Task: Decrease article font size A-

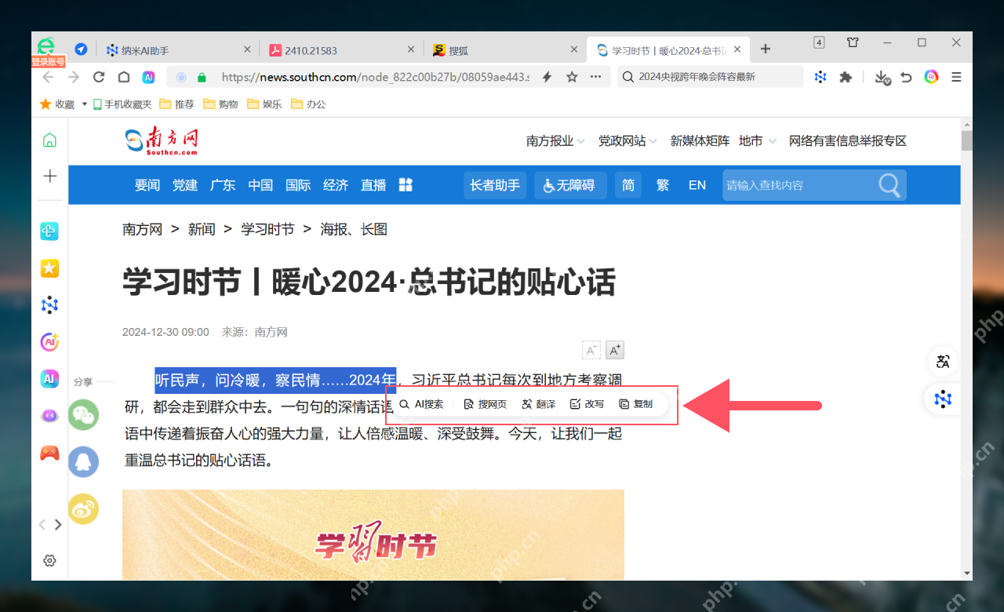Action: tap(591, 350)
